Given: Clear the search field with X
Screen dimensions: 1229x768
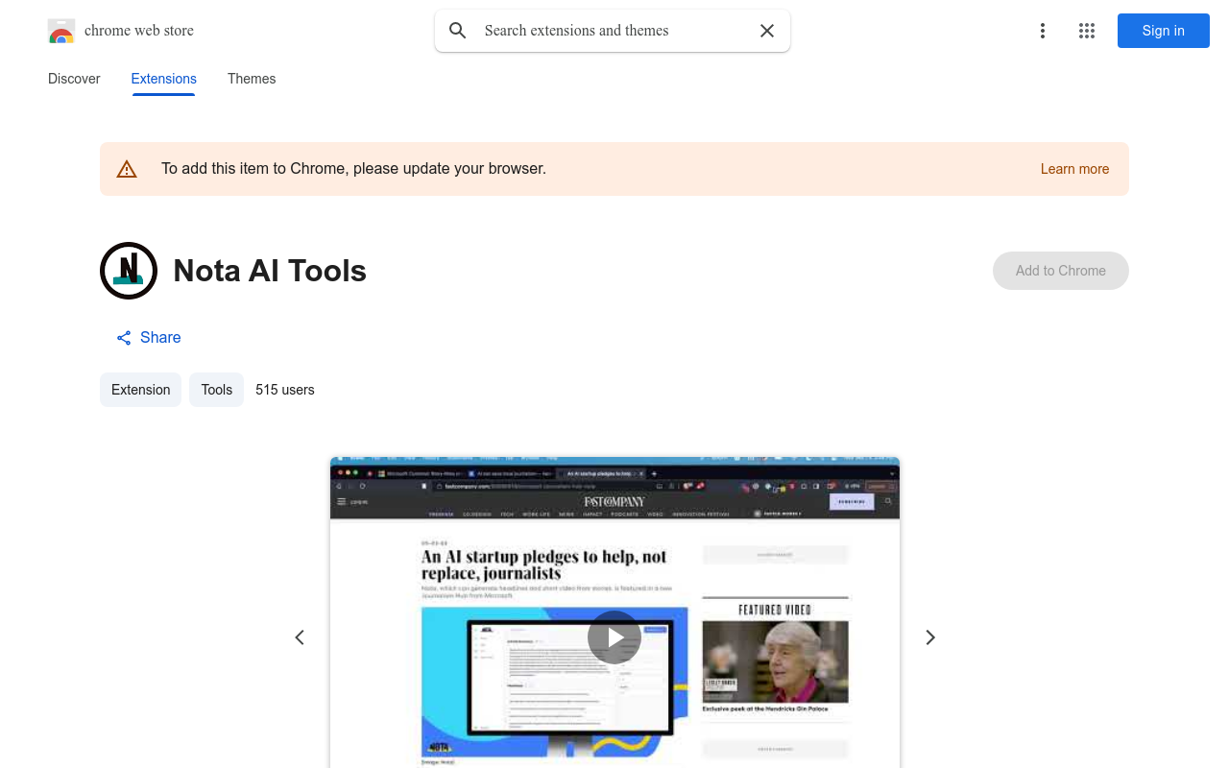Looking at the screenshot, I should [x=767, y=31].
